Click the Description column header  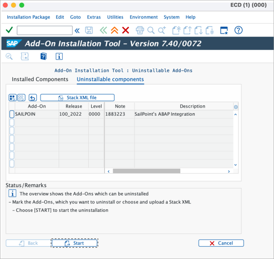pos(184,106)
